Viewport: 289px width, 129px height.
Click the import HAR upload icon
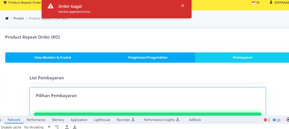[67, 127]
